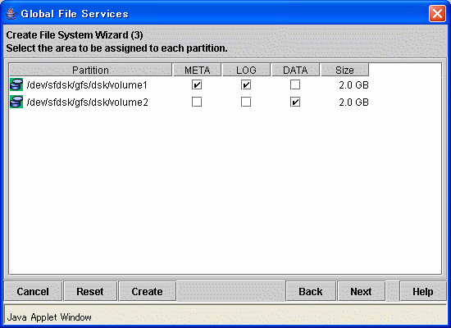The width and height of the screenshot is (451, 328).
Task: Select the /dev/sfdsk/gfs/dsk/volume2 row text
Action: pyautogui.click(x=87, y=102)
